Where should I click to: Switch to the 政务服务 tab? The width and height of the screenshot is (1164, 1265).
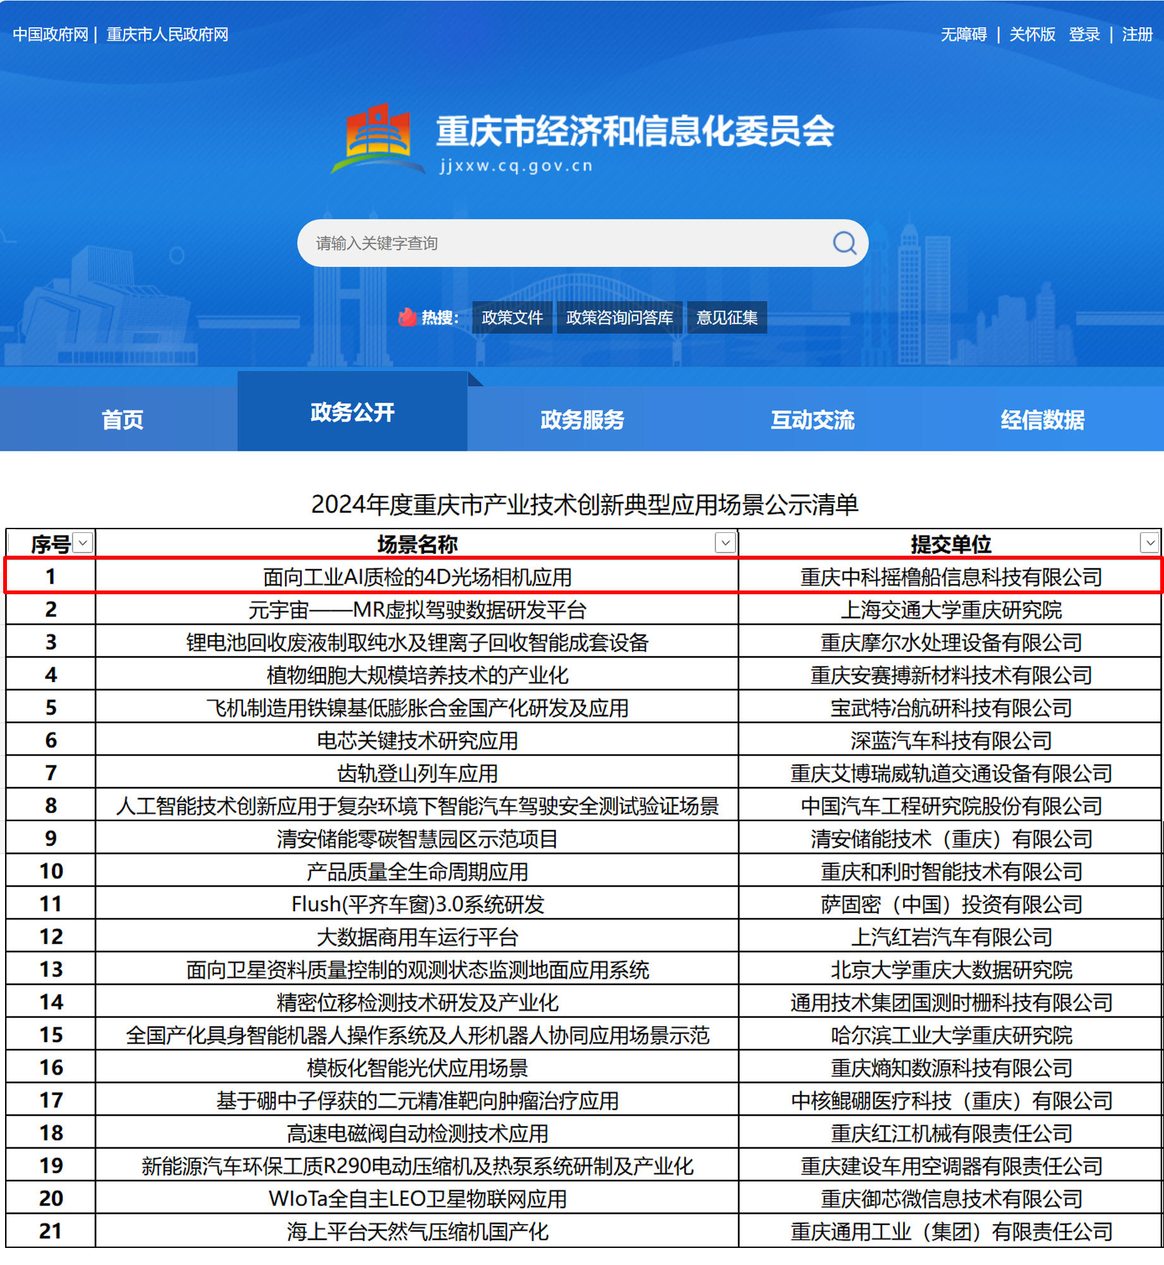(x=583, y=420)
